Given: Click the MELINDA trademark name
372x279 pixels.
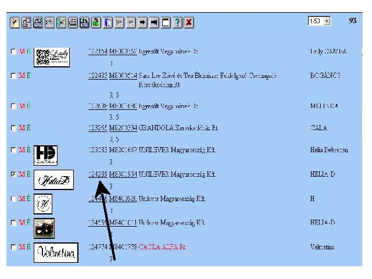Looking at the screenshot, I should coord(324,106).
